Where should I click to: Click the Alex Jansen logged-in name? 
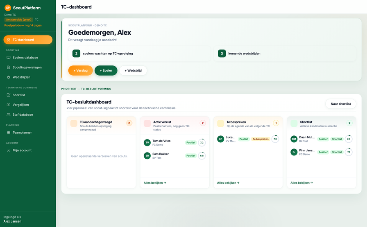pyautogui.click(x=12, y=221)
